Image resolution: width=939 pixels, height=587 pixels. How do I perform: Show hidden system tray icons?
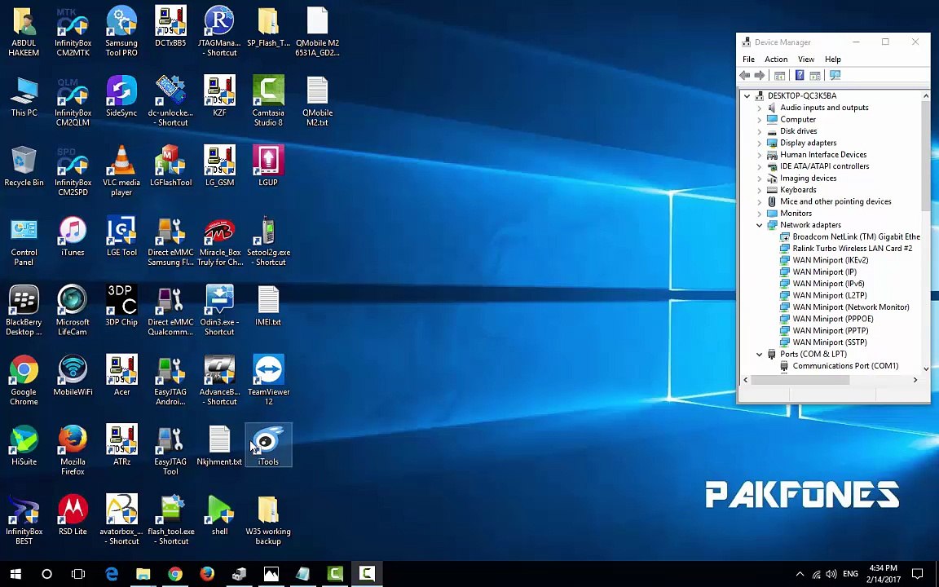click(x=800, y=574)
